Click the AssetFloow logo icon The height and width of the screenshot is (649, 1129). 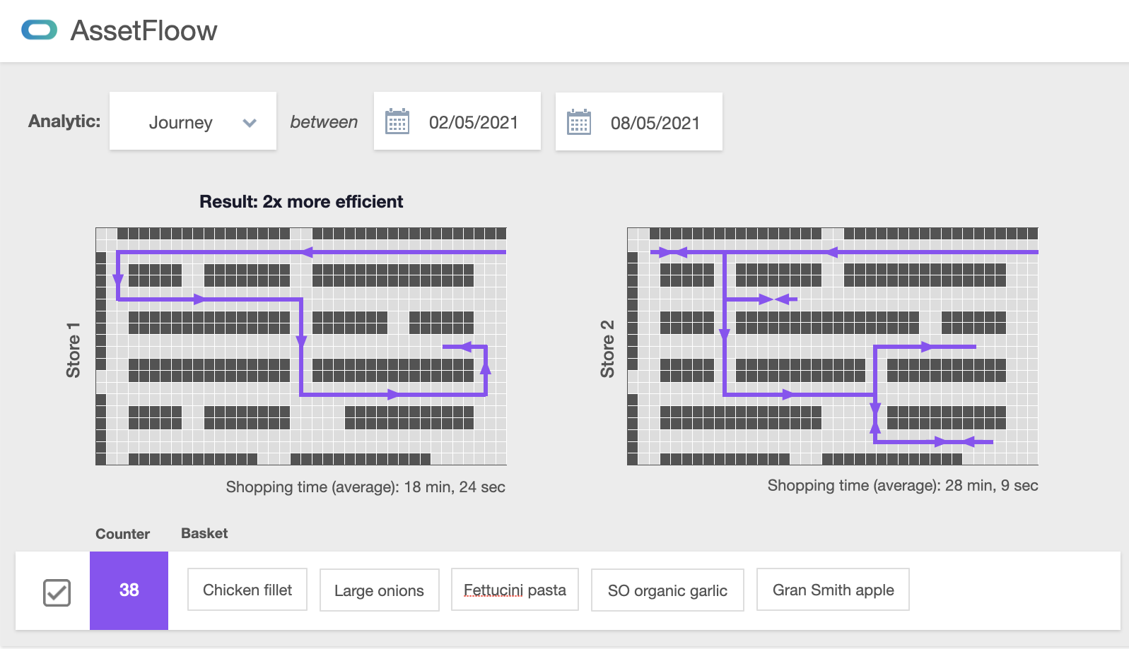coord(40,30)
